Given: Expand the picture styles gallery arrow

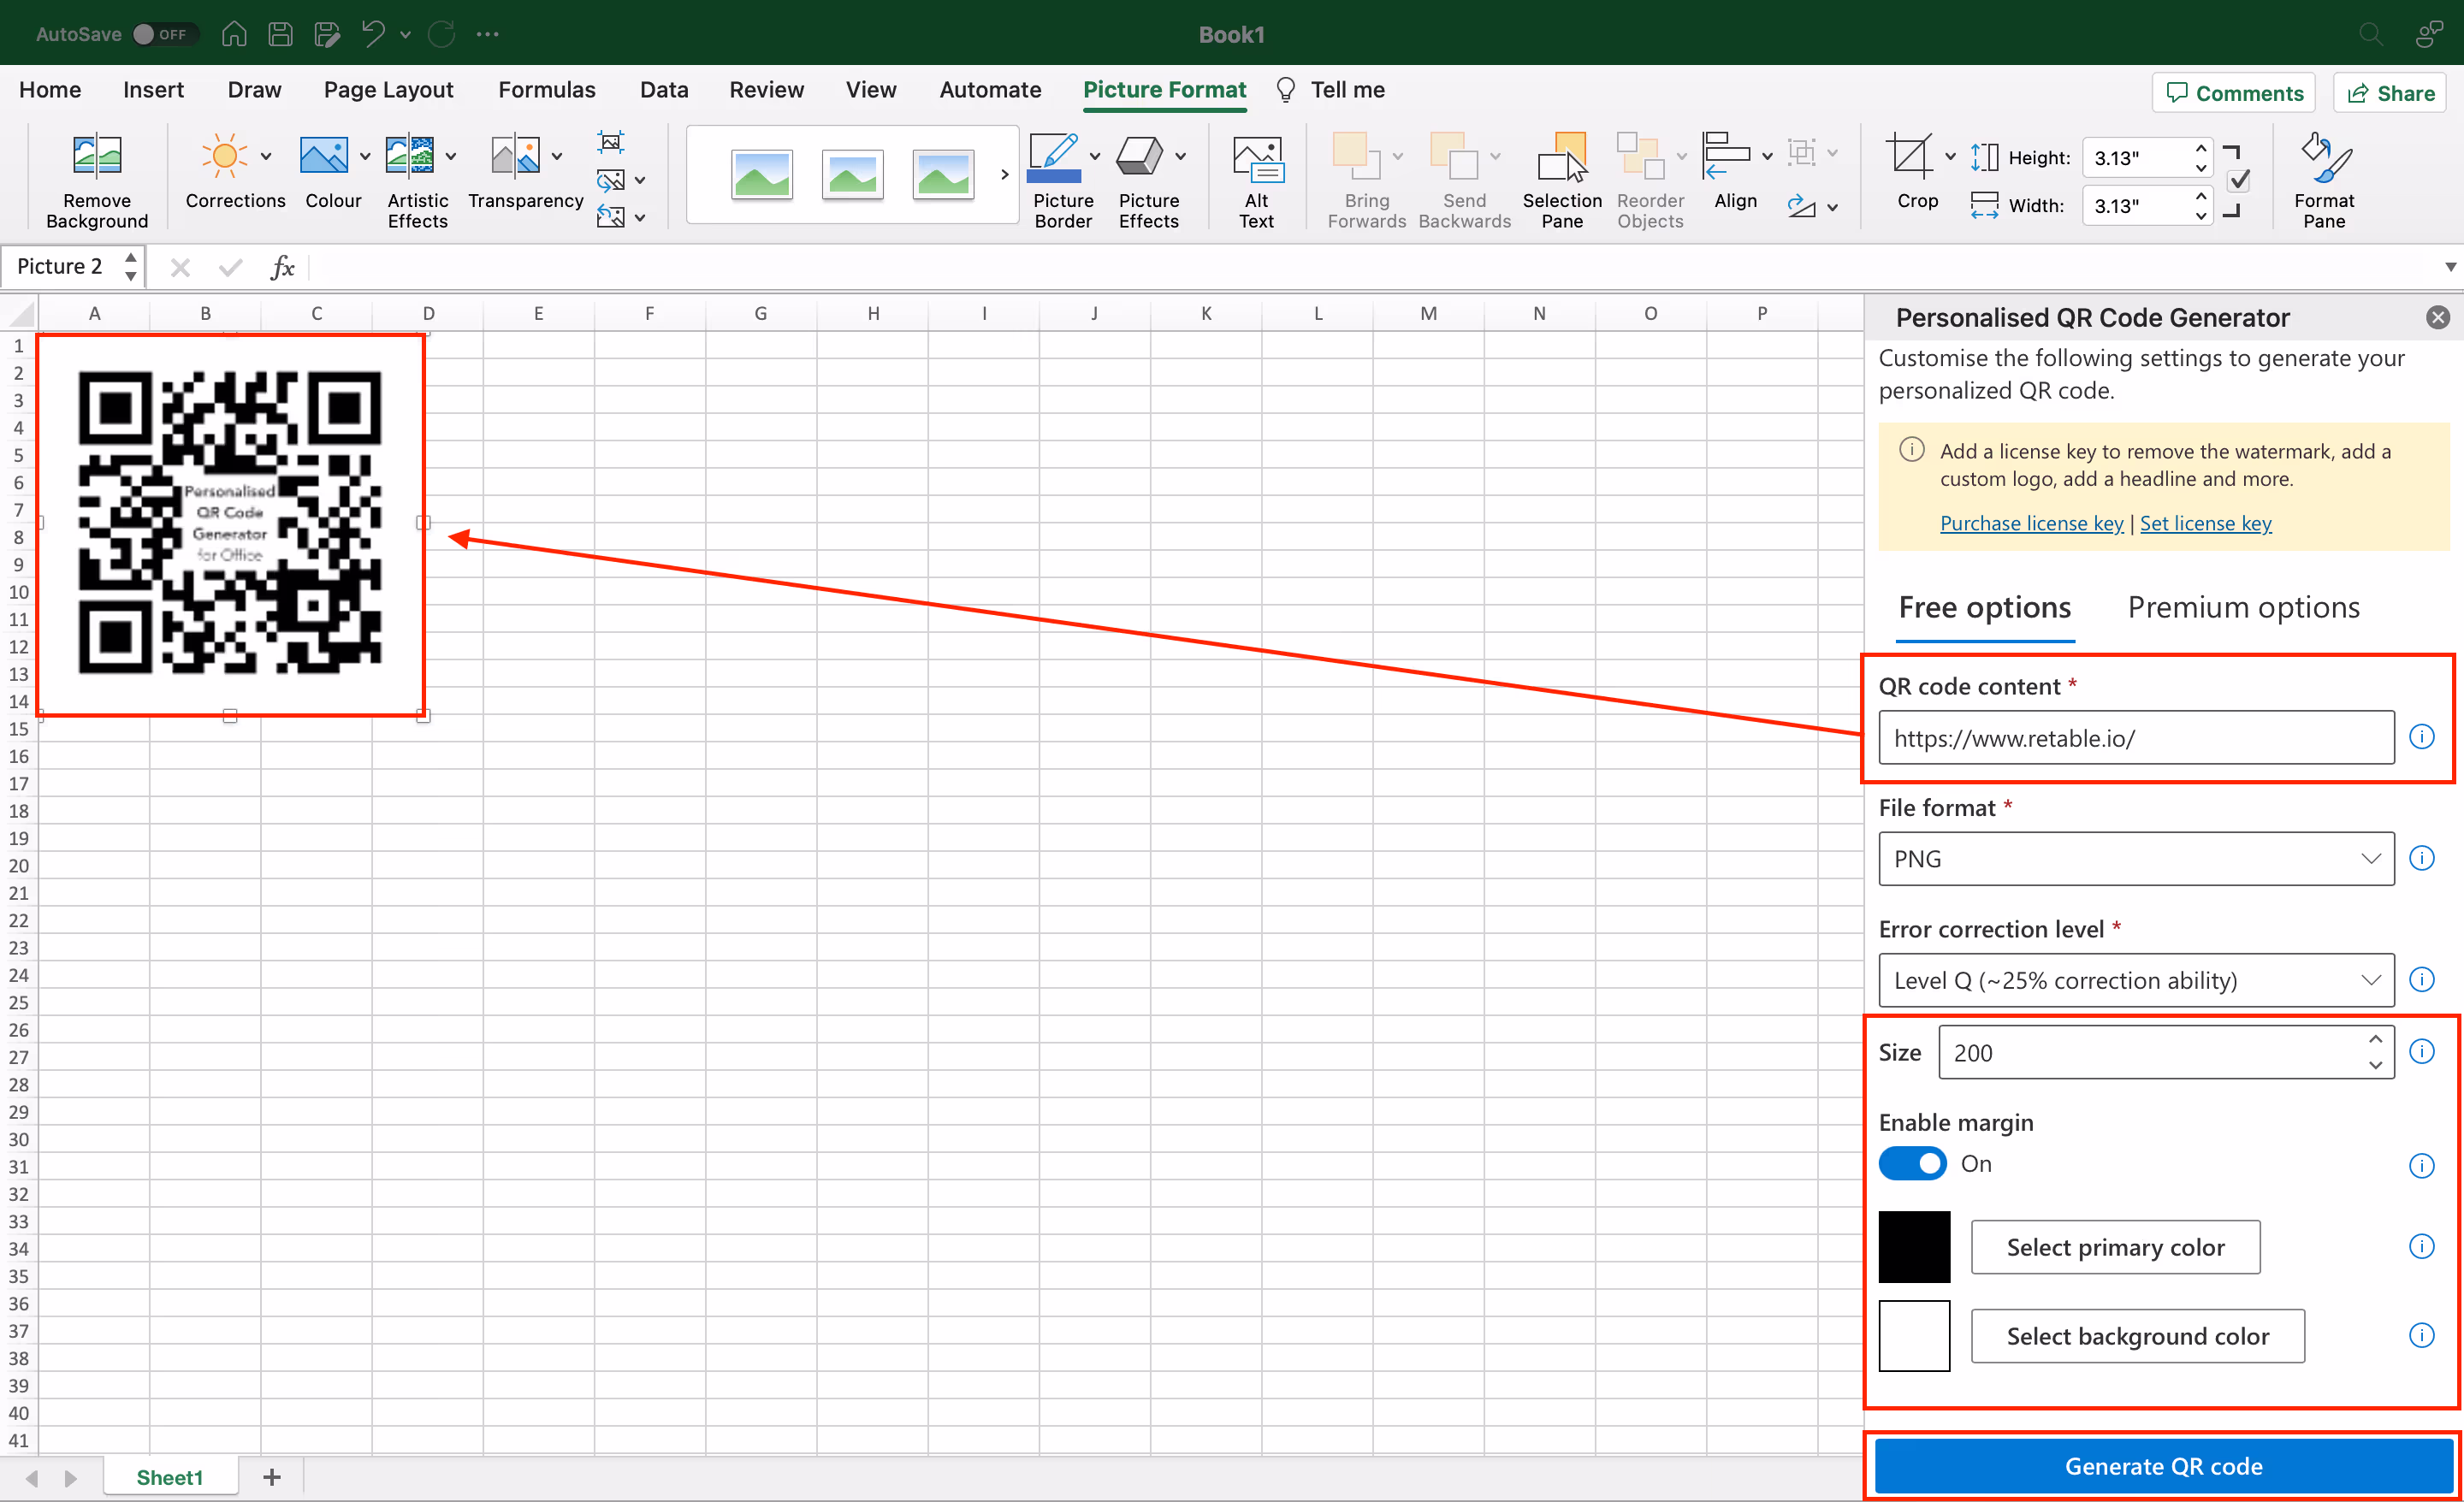Looking at the screenshot, I should pos(1004,174).
